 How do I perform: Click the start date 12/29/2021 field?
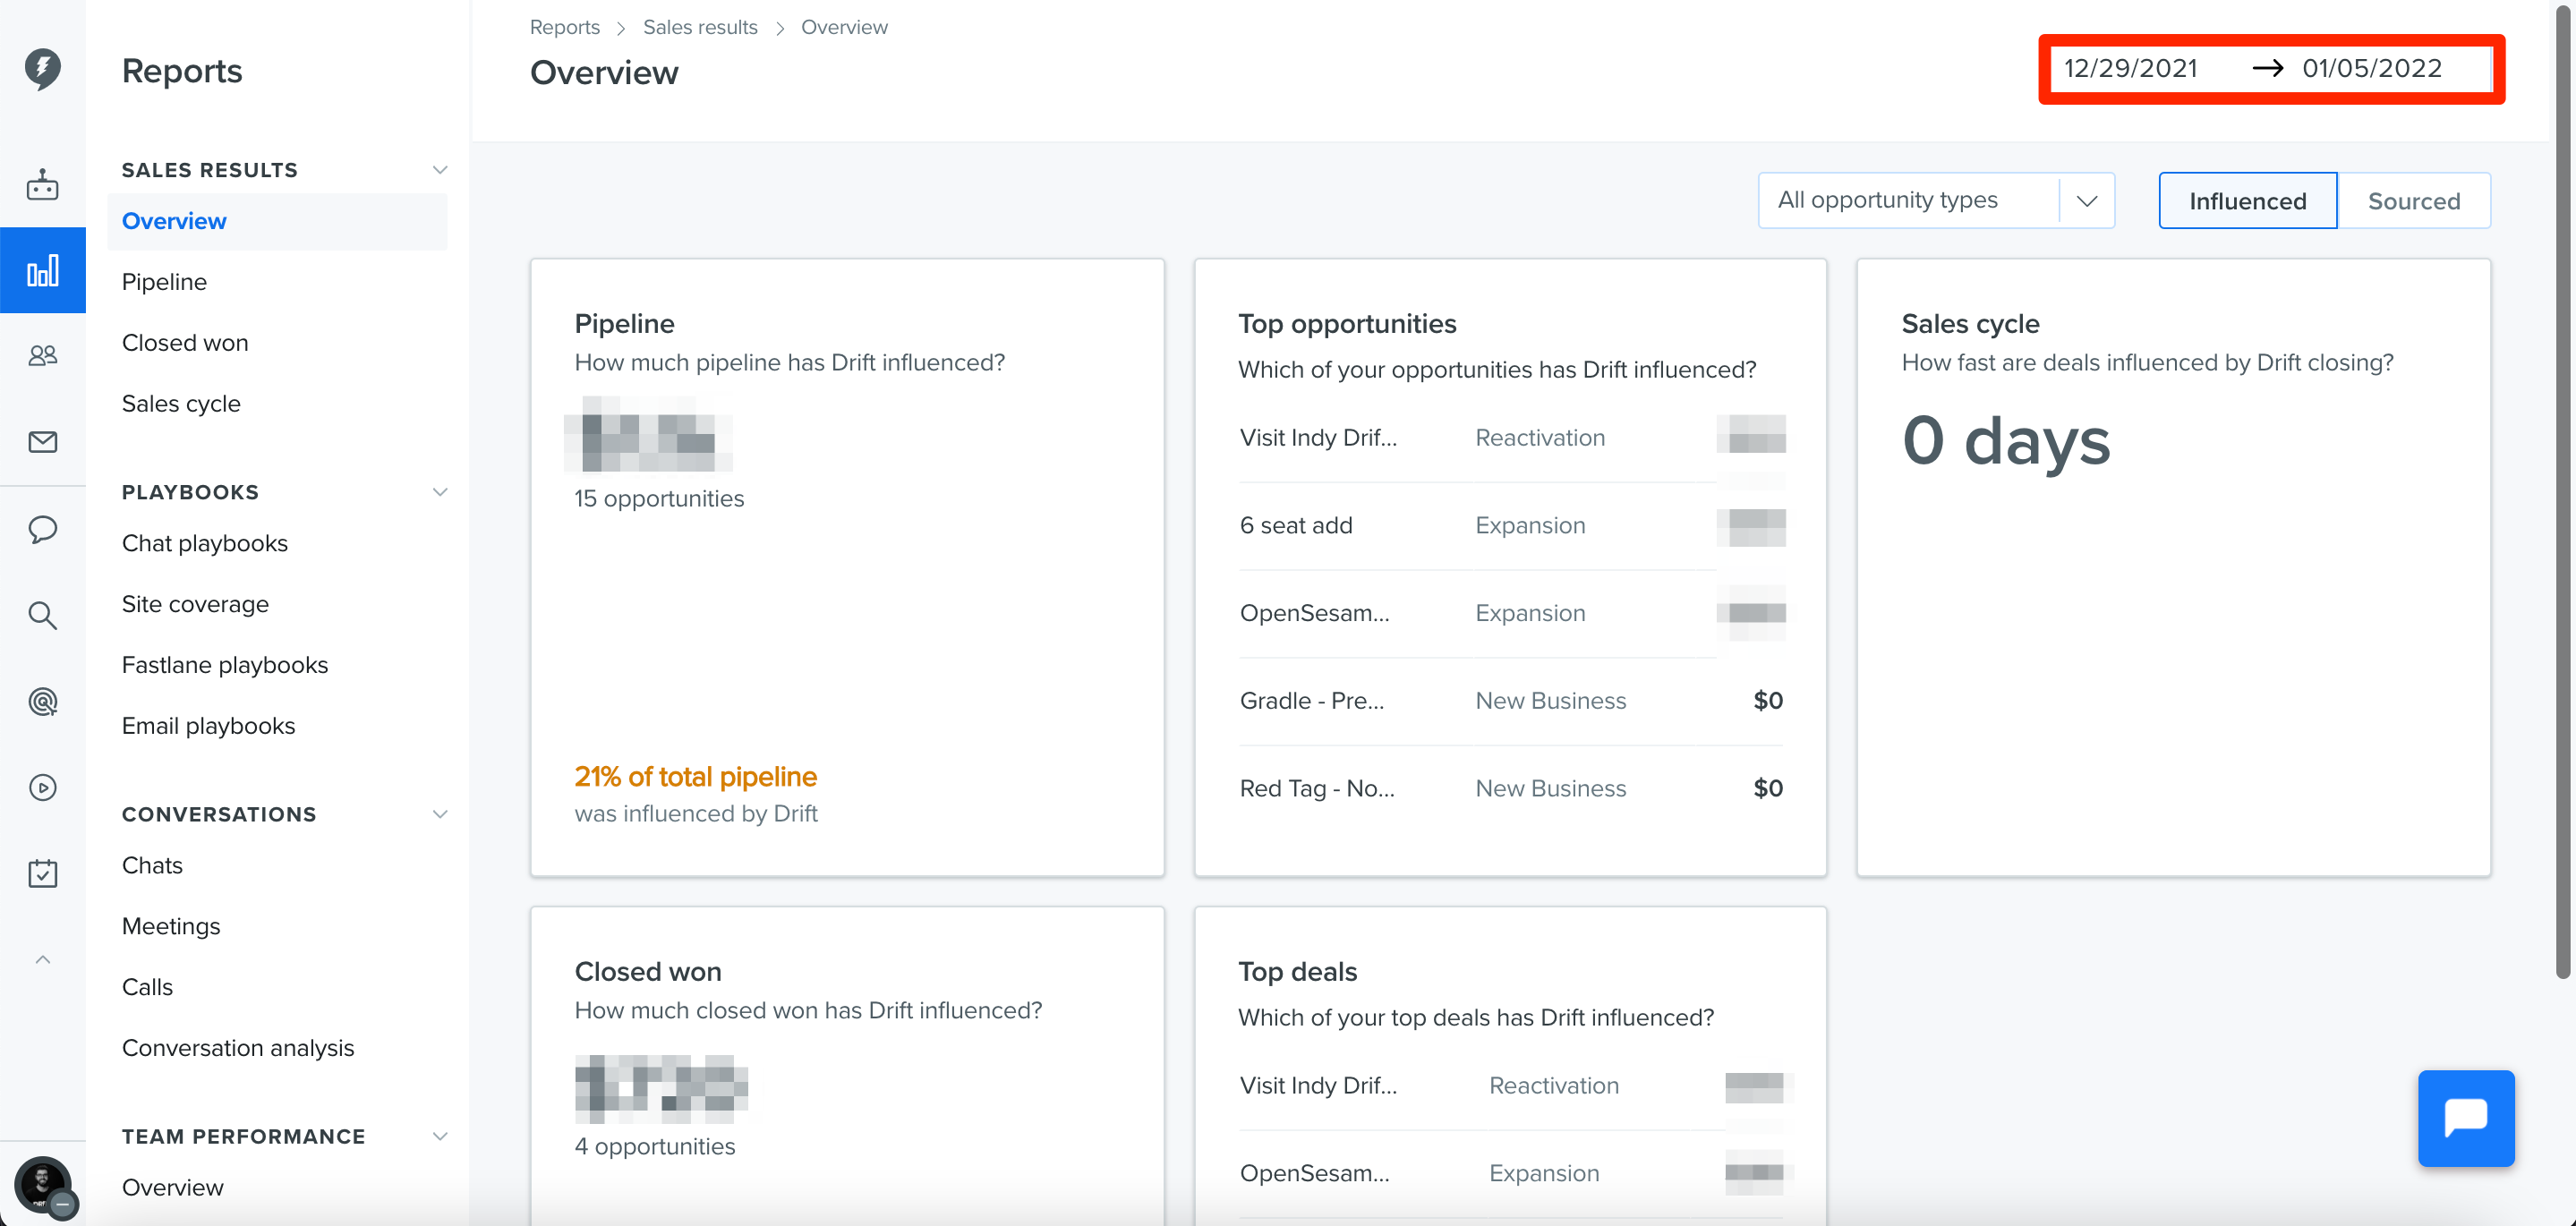click(x=2130, y=68)
